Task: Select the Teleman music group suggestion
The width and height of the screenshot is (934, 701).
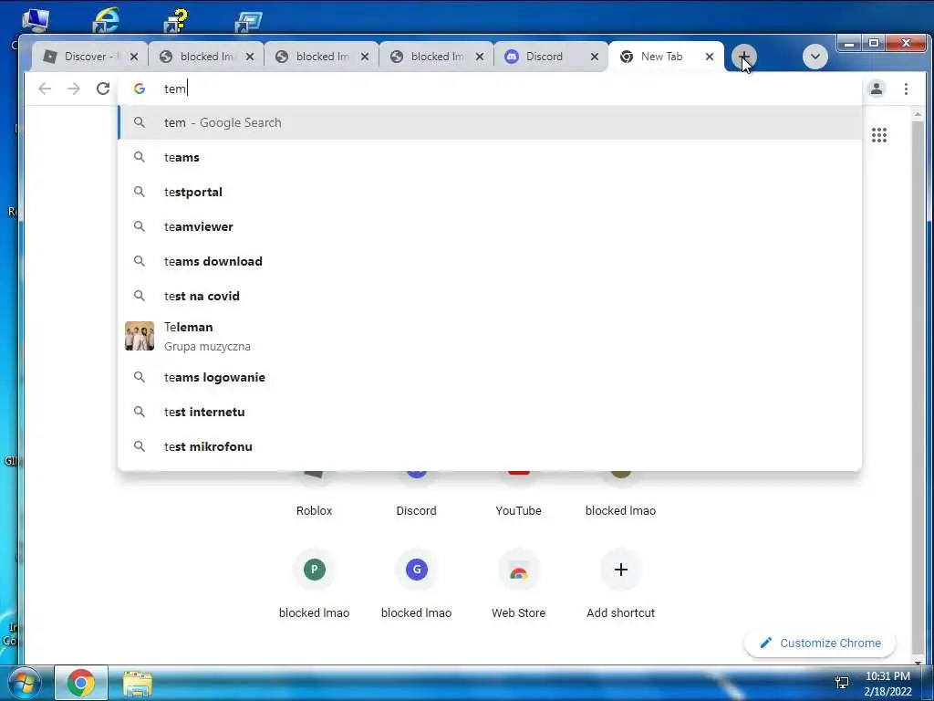Action: pos(490,336)
